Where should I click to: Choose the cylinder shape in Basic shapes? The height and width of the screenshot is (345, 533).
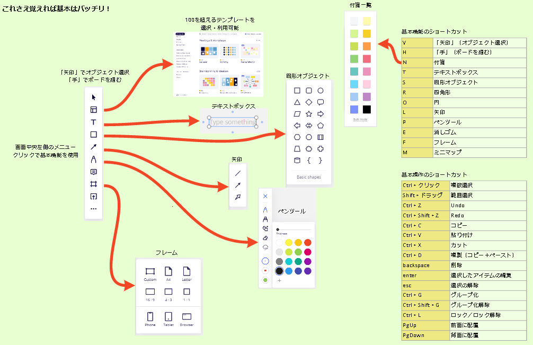tap(297, 160)
